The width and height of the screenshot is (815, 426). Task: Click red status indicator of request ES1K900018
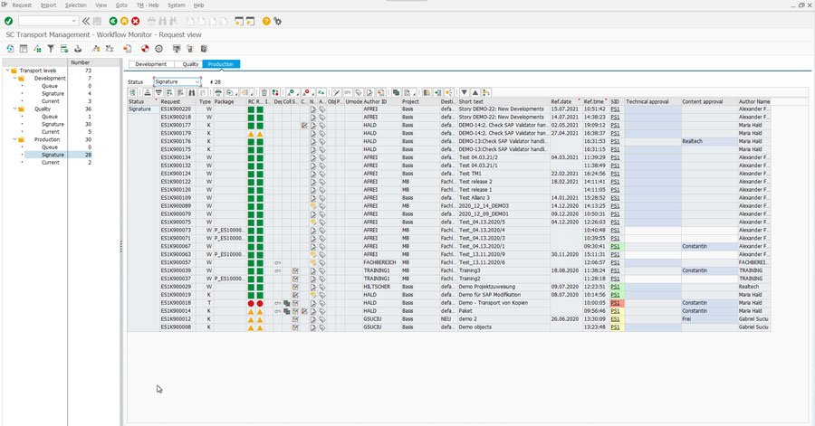pos(252,303)
